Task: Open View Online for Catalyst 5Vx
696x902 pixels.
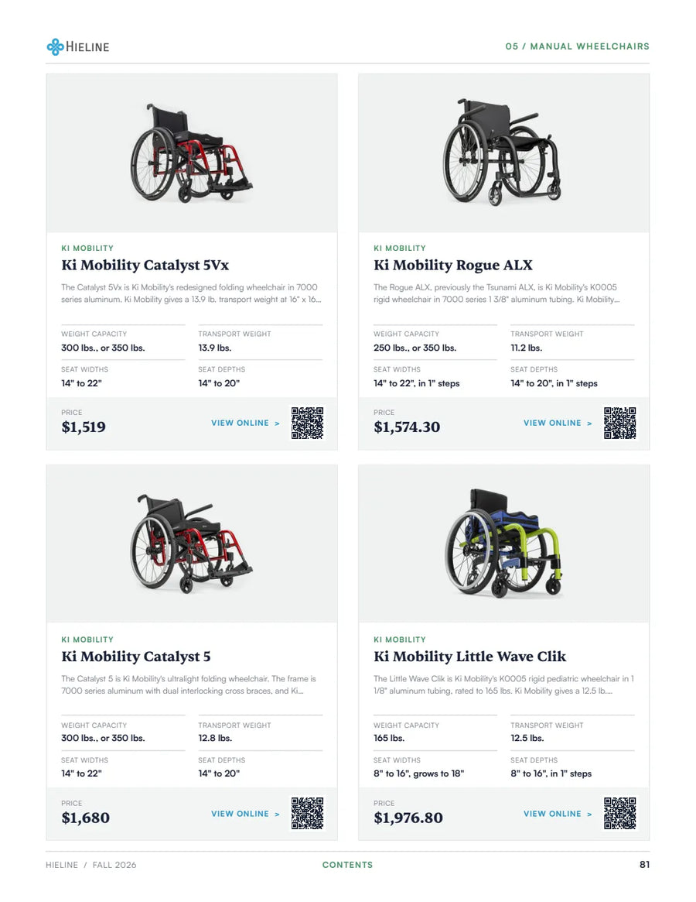Action: click(245, 423)
